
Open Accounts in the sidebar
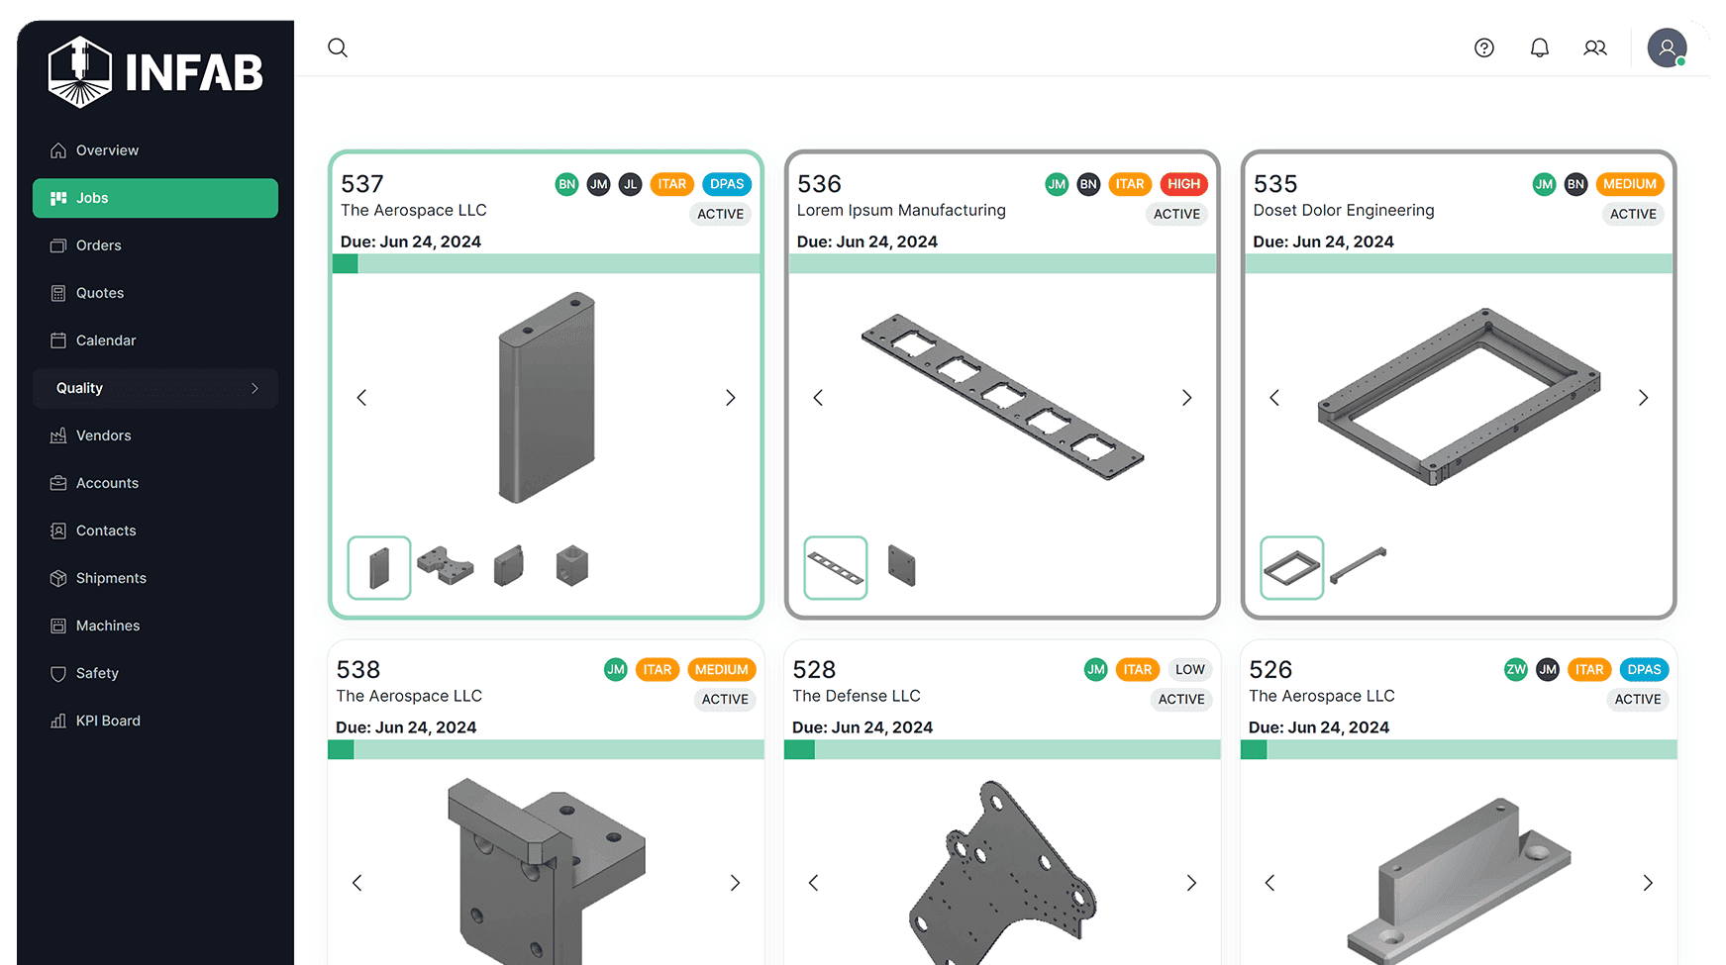point(155,483)
